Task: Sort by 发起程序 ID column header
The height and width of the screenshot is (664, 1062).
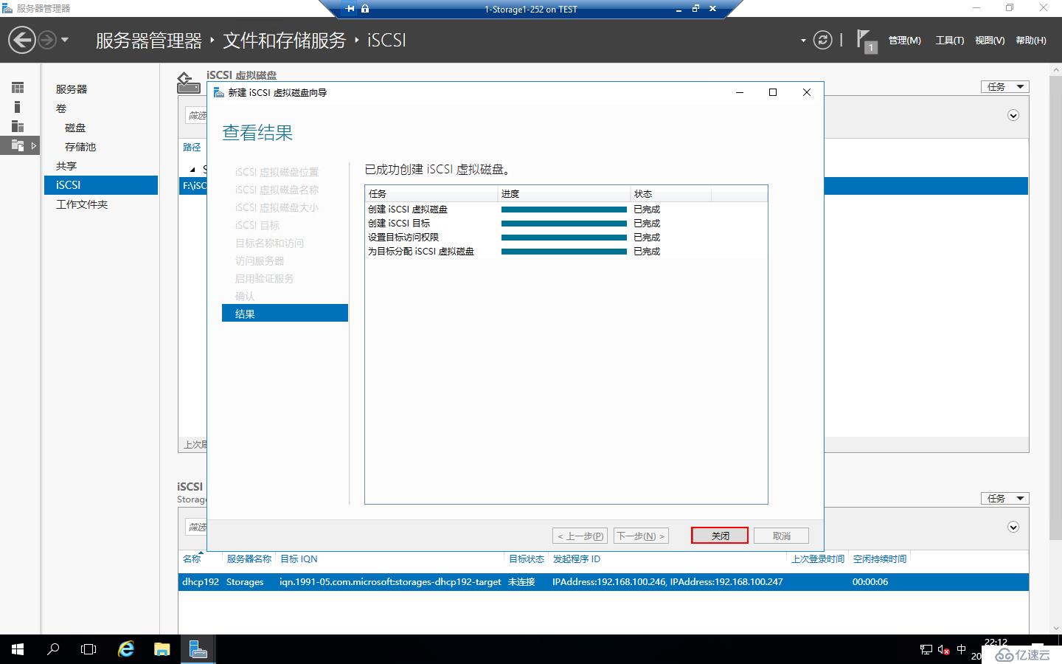Action: point(577,558)
